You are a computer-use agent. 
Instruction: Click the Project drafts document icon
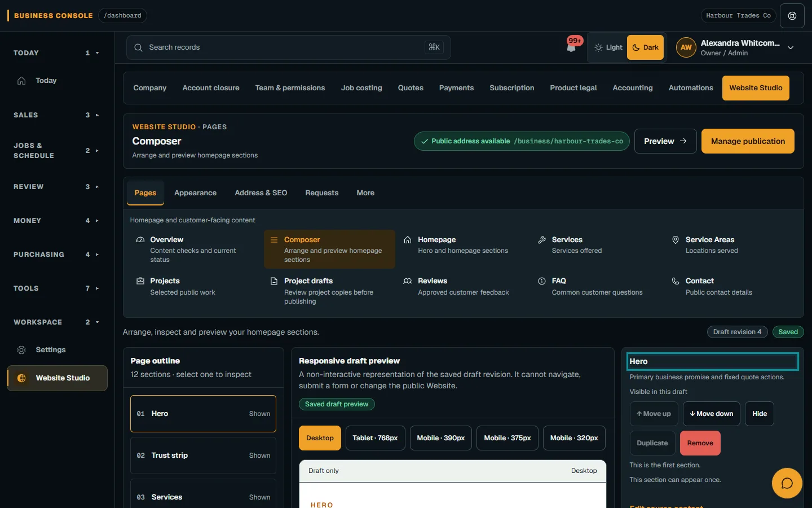pos(274,281)
